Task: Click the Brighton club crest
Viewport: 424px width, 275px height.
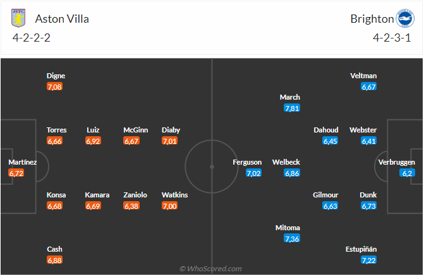Action: [x=404, y=18]
